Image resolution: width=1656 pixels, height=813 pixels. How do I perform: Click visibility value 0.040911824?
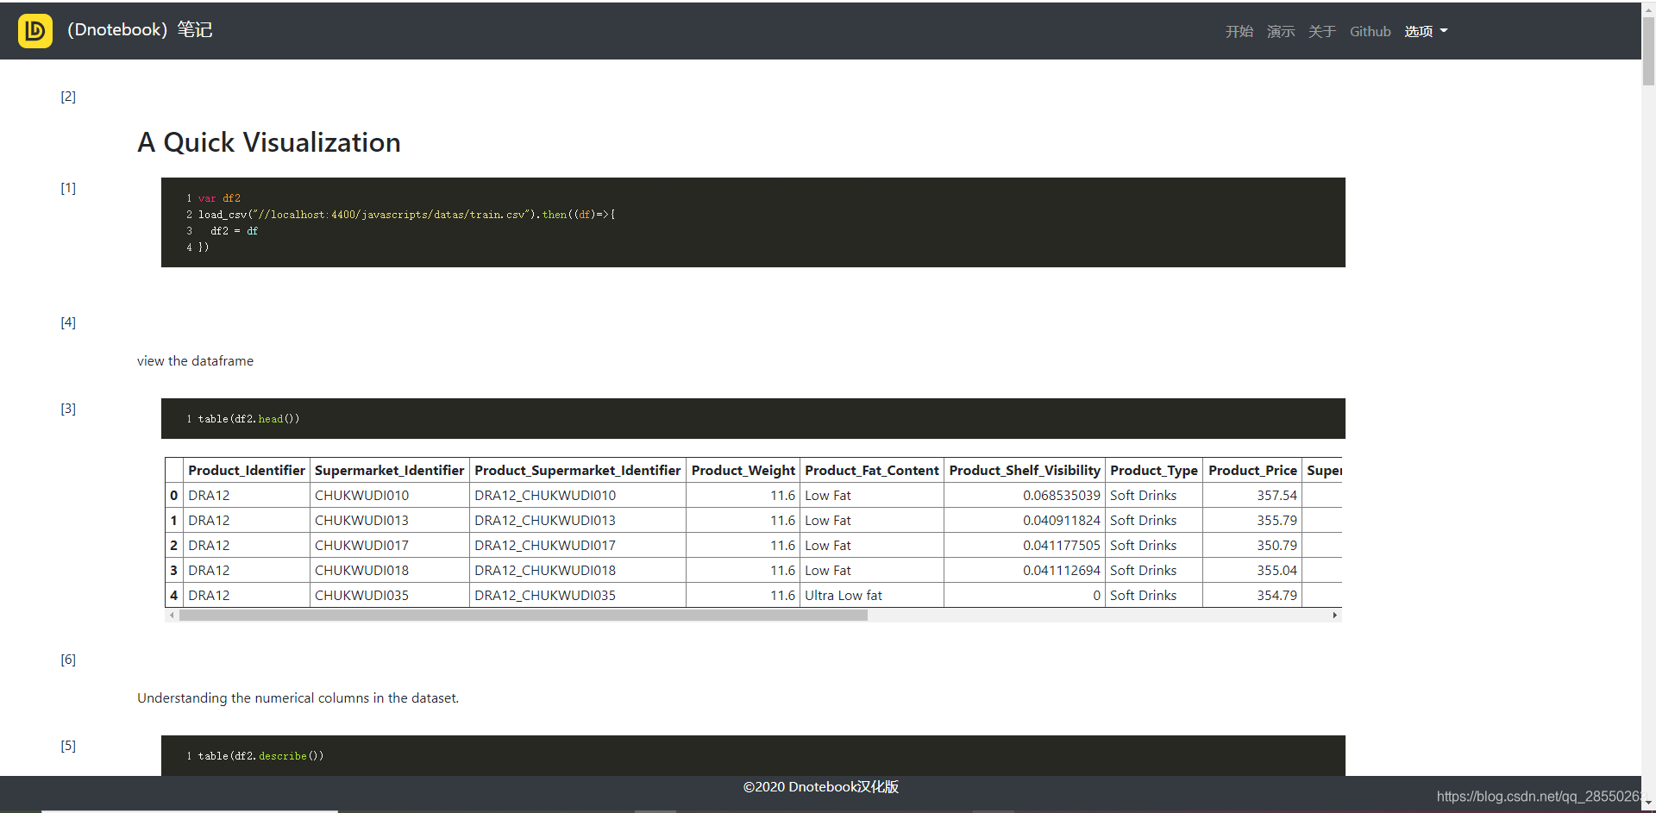(1025, 521)
